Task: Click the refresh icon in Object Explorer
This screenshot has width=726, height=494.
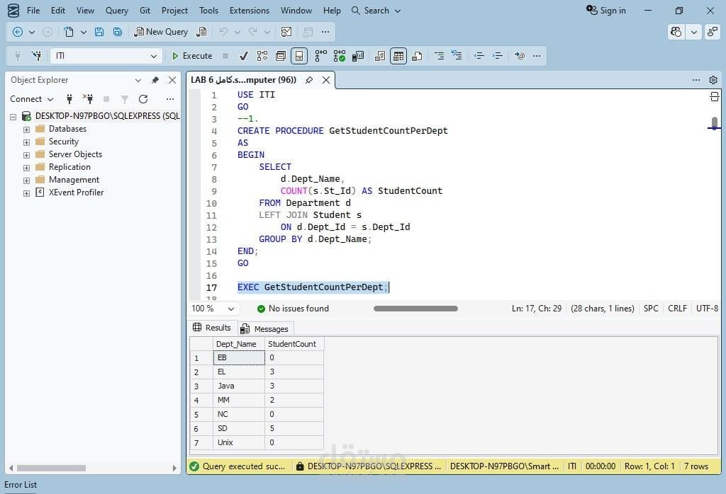Action: [x=143, y=99]
